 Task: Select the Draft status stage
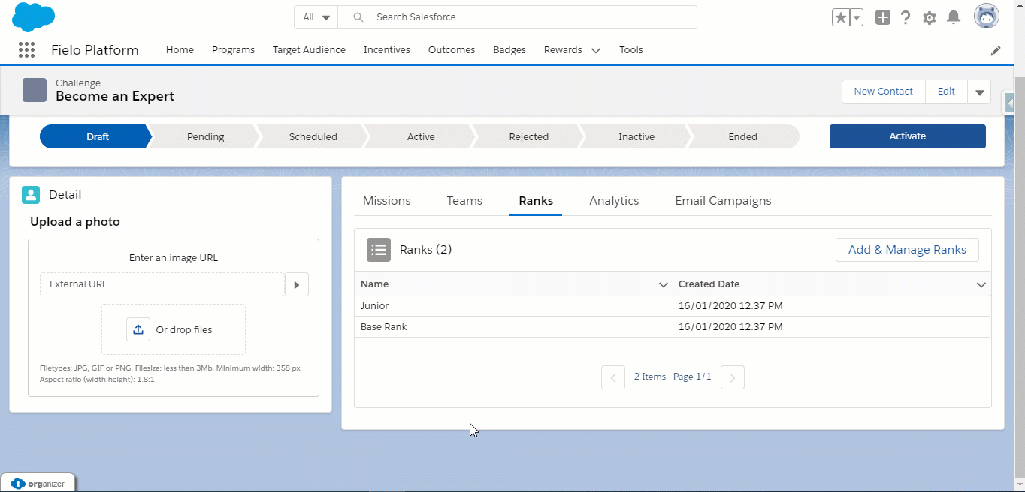[96, 136]
